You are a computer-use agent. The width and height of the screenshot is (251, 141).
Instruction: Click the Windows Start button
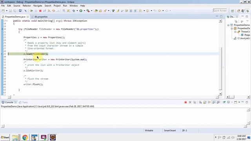pos(5,137)
